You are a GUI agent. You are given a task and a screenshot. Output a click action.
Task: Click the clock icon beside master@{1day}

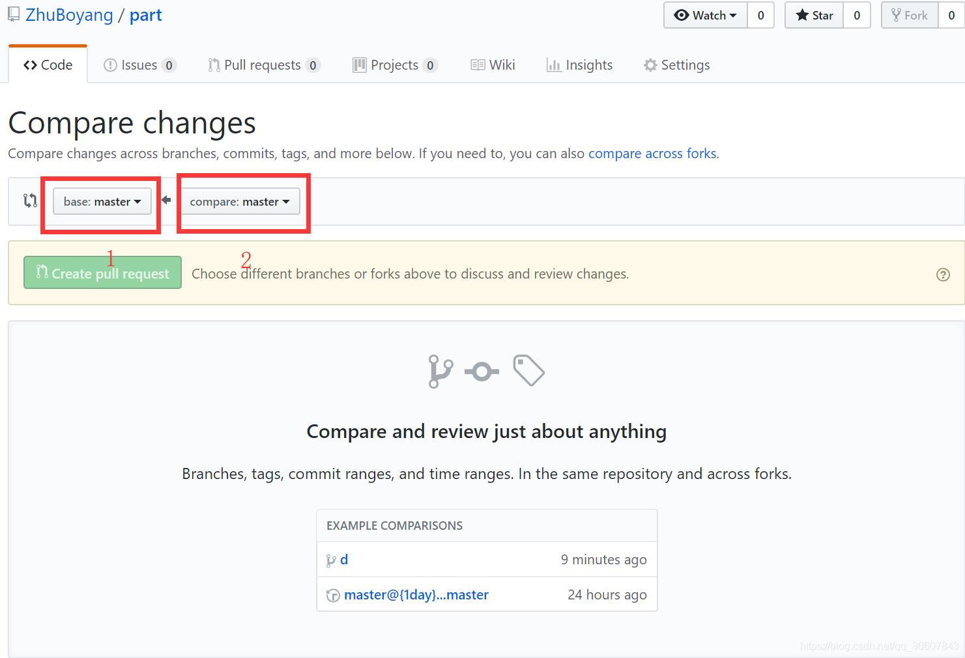click(x=333, y=595)
